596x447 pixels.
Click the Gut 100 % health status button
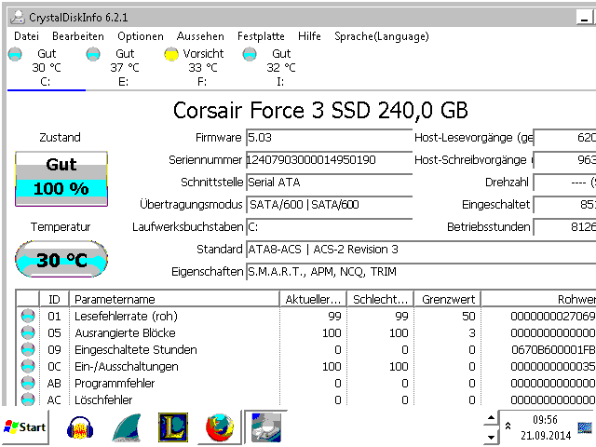(61, 179)
